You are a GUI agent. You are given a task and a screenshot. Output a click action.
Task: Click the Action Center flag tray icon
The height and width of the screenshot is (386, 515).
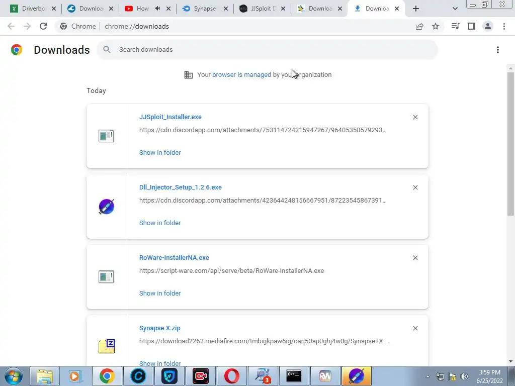[452, 376]
